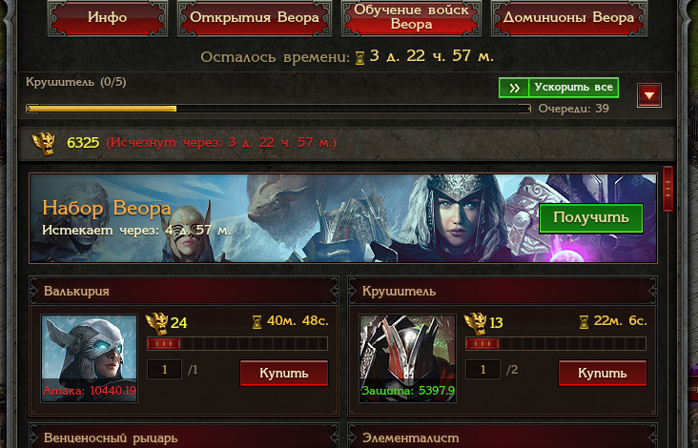Select the Доминионы Веора tab

568,18
